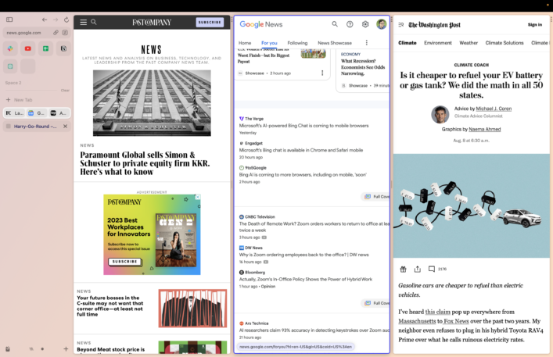Open the Simon & Schuster building photo
Screen dimensions: 553x357
tap(152, 103)
